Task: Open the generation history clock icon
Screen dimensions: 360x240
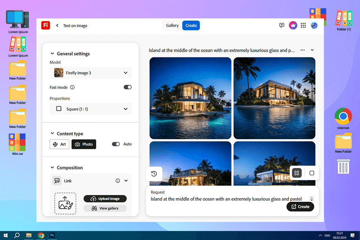Action: 154,174
